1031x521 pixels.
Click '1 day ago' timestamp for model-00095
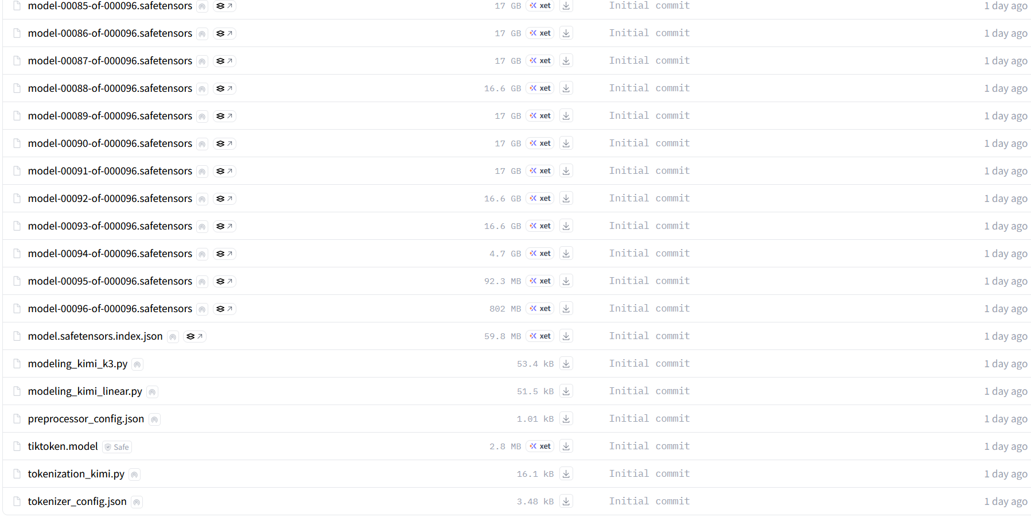point(1006,281)
